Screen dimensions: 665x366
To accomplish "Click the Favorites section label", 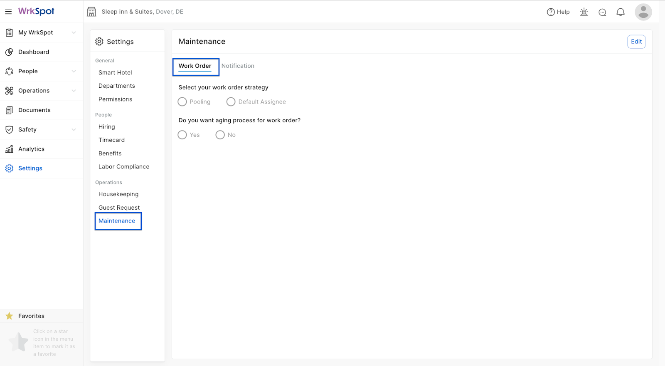I will pos(31,316).
